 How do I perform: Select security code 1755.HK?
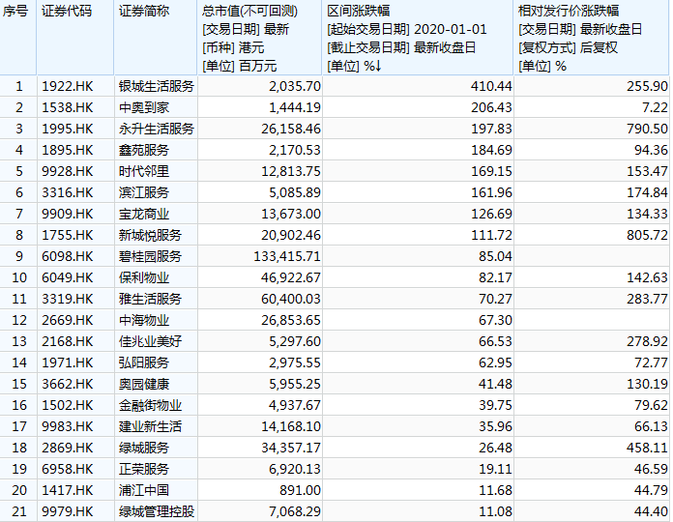(x=68, y=235)
